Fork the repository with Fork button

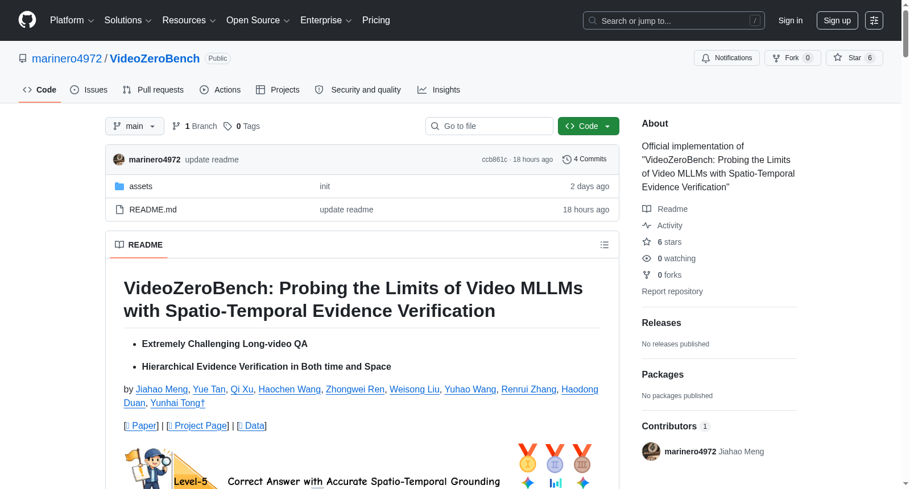click(793, 58)
